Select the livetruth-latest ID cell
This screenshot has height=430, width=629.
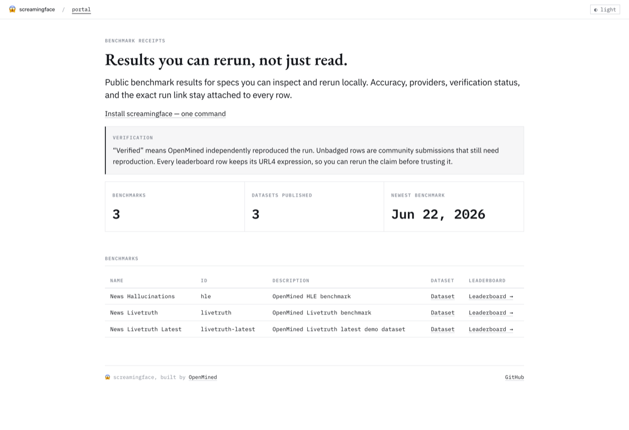coord(227,329)
